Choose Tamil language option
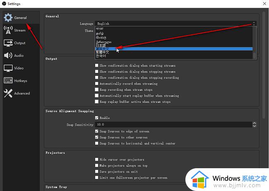The image size is (269, 191). (174, 33)
